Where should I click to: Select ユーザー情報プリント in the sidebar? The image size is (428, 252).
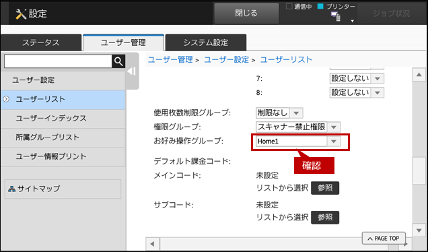click(63, 156)
